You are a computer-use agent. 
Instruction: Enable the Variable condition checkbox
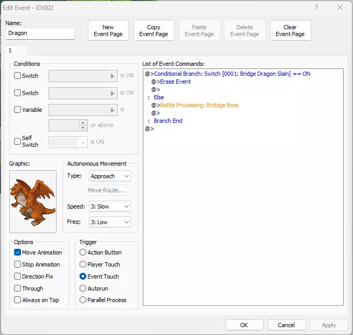point(17,110)
